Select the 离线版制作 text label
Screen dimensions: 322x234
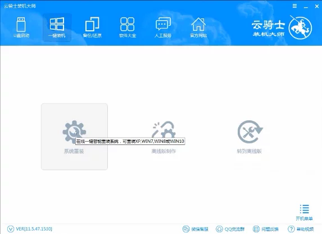pyautogui.click(x=164, y=151)
